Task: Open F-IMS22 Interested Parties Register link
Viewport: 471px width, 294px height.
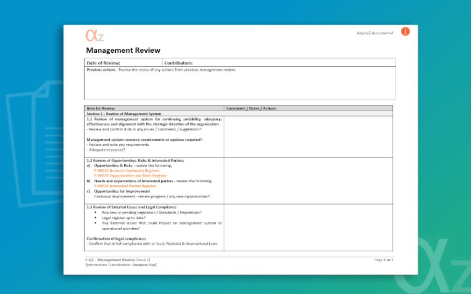Action: [x=125, y=186]
